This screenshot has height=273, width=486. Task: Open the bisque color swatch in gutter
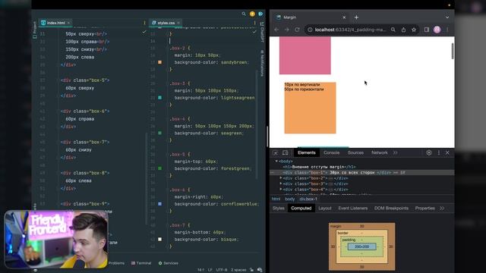[x=160, y=239]
